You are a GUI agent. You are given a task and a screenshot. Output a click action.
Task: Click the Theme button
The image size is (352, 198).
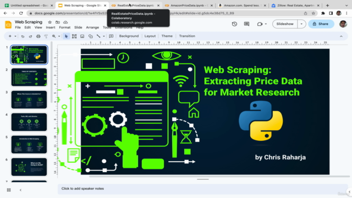coord(167,36)
